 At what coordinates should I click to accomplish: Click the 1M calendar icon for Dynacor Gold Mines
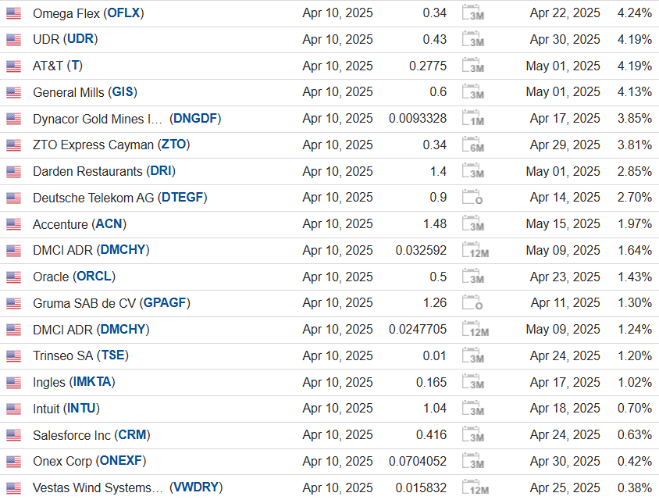[473, 119]
